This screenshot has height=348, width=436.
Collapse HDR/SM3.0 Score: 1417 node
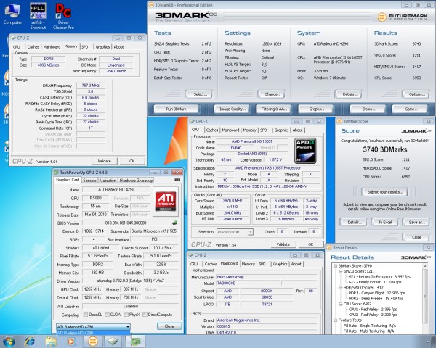341,288
